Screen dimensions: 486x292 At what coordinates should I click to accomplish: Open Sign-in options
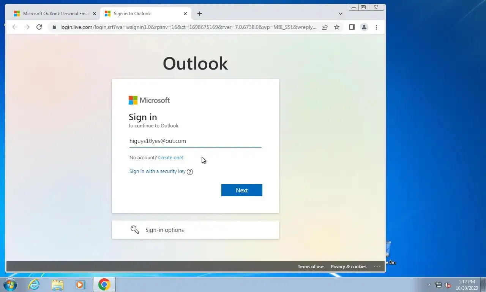pyautogui.click(x=196, y=230)
